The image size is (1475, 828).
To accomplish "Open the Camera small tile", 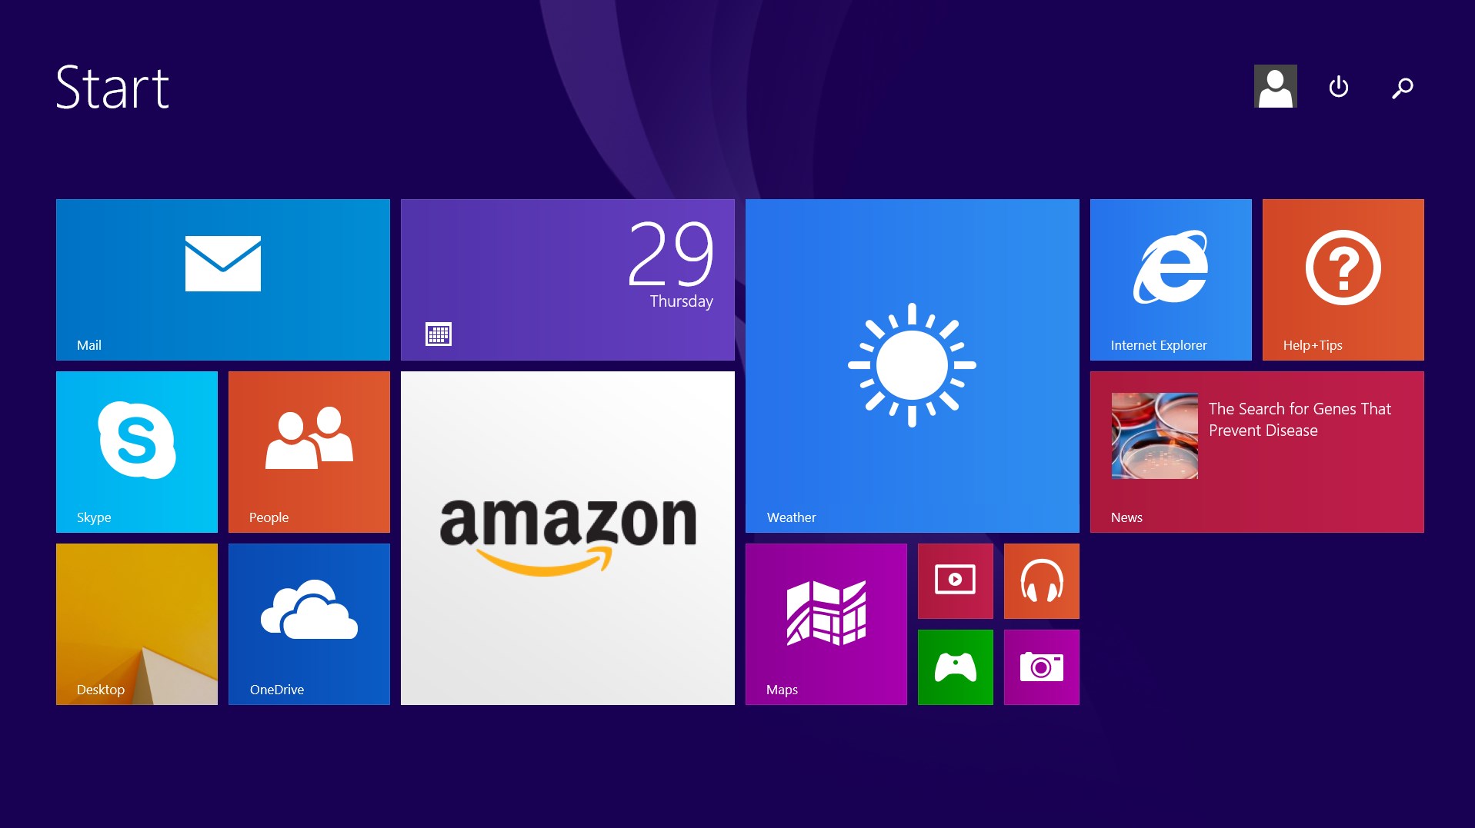I will coord(1041,667).
